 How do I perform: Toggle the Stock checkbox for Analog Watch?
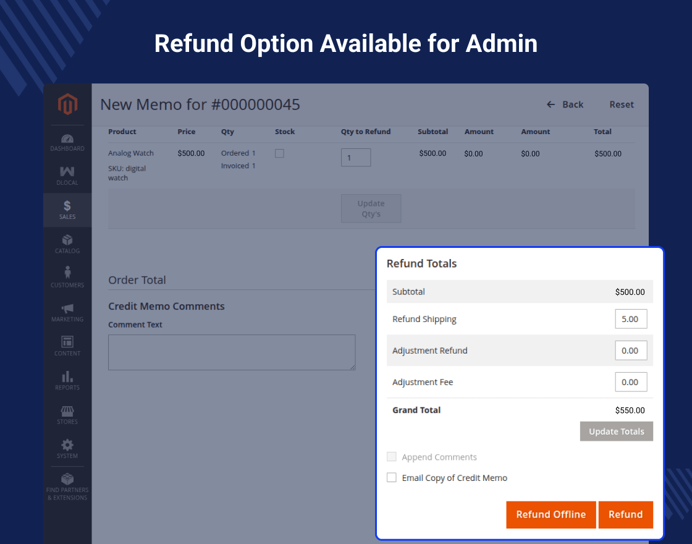point(279,153)
